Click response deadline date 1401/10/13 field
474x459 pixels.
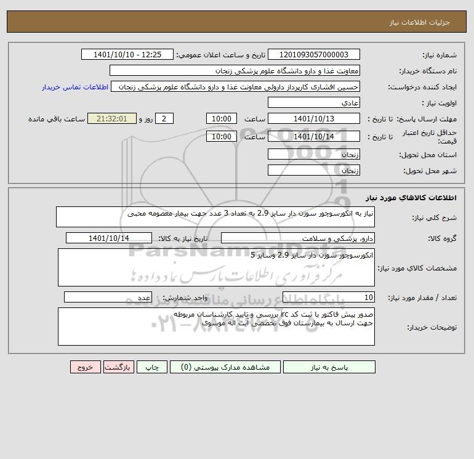[314, 119]
